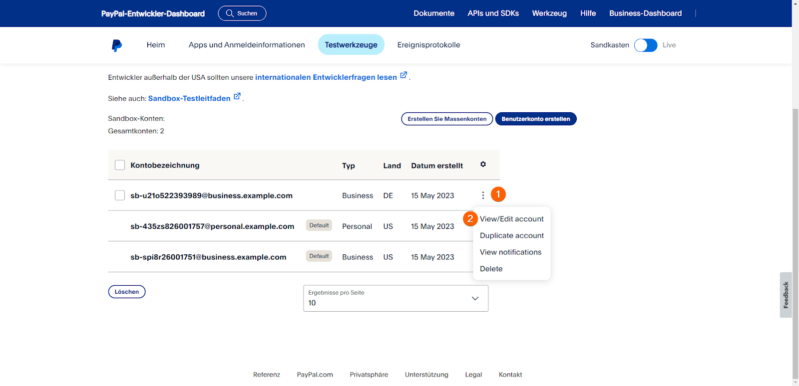This screenshot has height=386, width=799.
Task: Open APIs und SDKs menu
Action: pyautogui.click(x=493, y=13)
